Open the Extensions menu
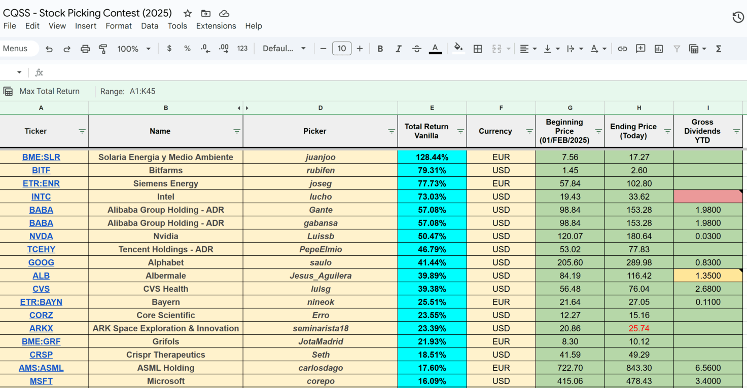The width and height of the screenshot is (747, 388). [216, 26]
